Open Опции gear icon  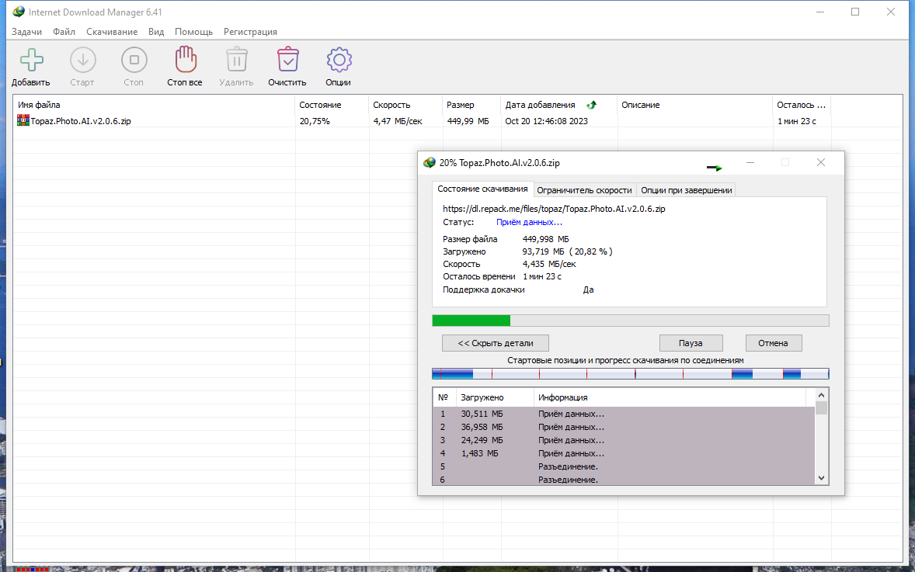[x=339, y=60]
